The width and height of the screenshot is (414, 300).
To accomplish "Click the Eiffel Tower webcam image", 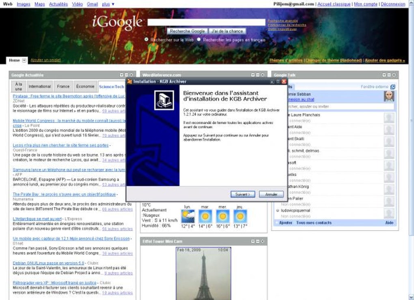I will (203, 273).
